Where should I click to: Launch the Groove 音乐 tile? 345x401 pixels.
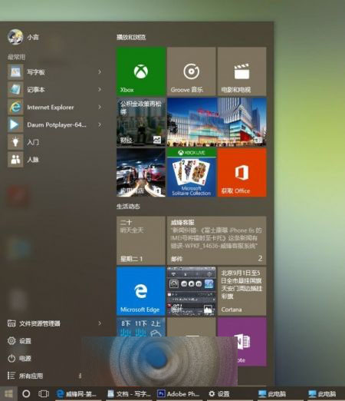coord(192,71)
